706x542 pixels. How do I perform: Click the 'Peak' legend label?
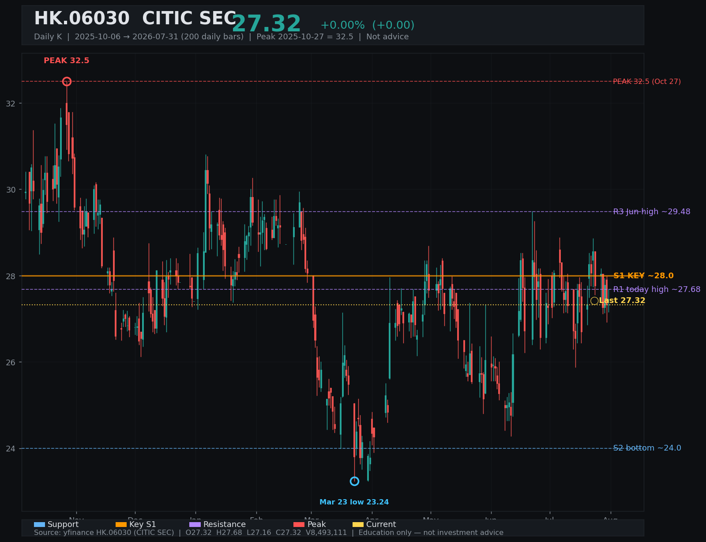click(316, 524)
